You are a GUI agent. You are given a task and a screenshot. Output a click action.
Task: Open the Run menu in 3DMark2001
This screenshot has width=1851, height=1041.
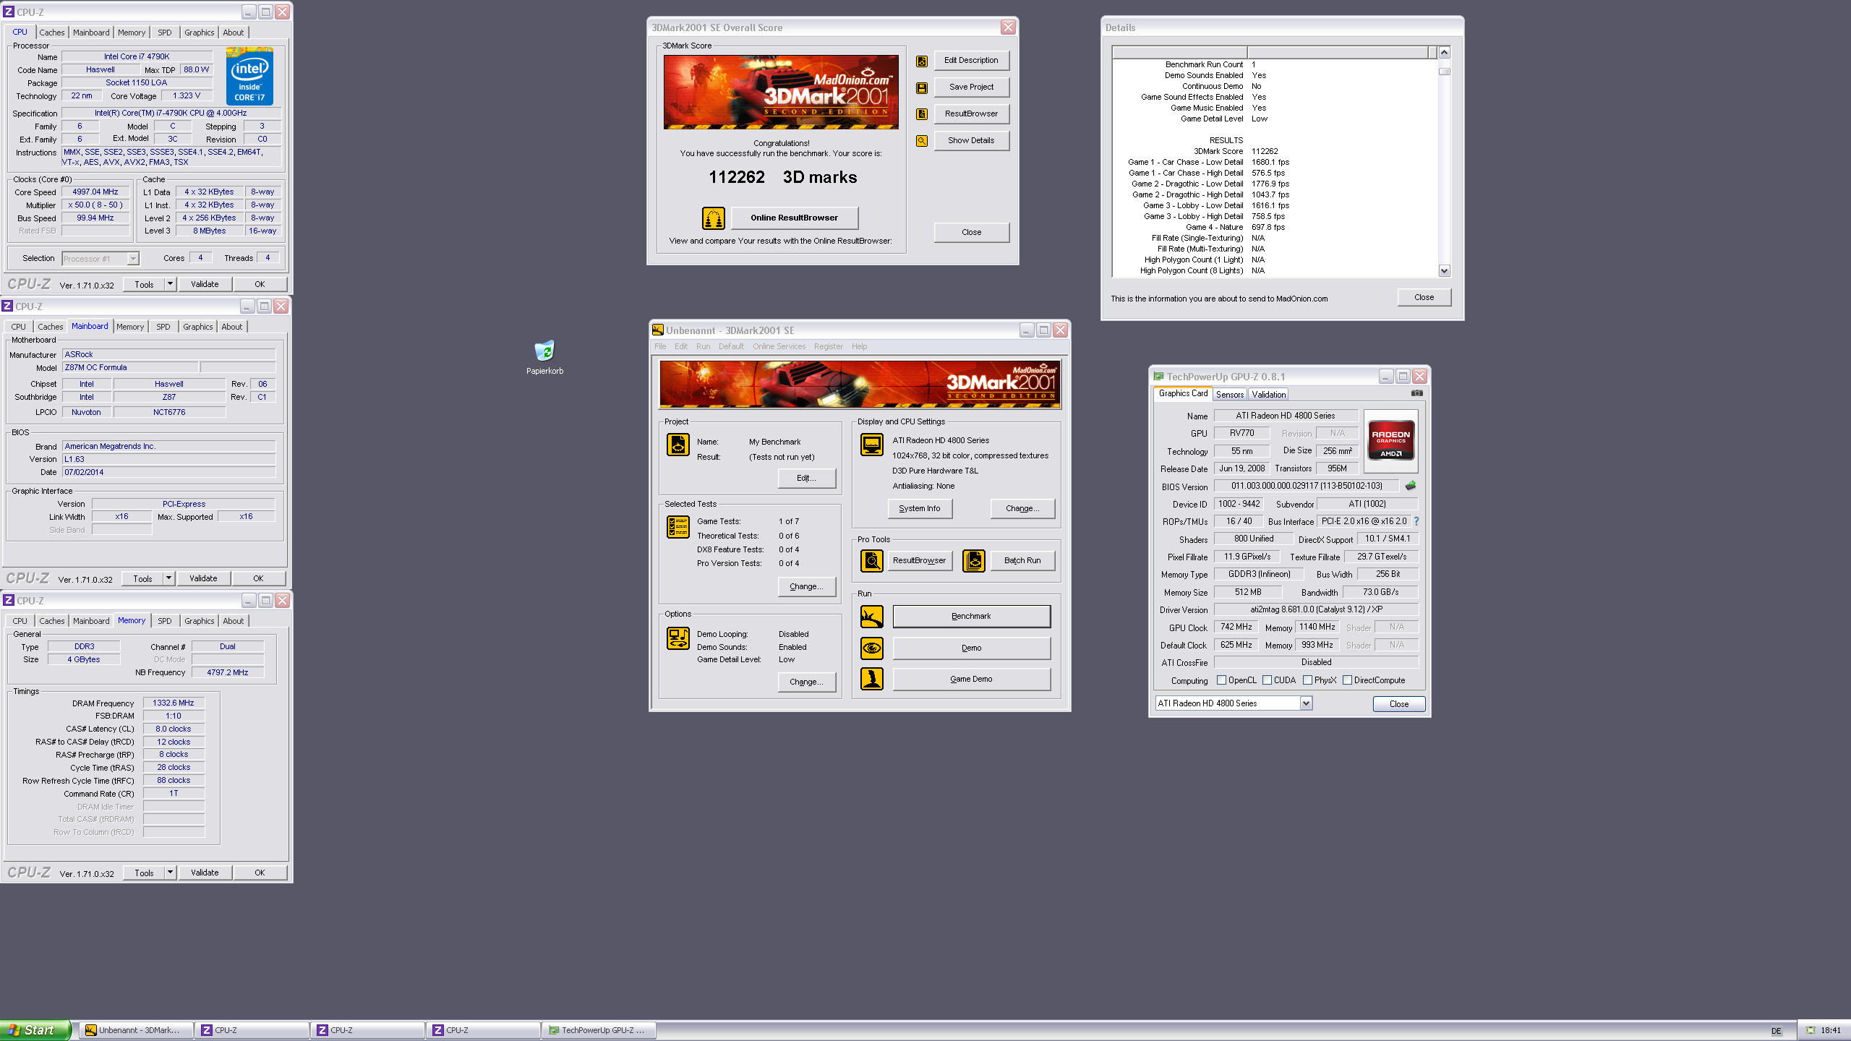pos(703,347)
